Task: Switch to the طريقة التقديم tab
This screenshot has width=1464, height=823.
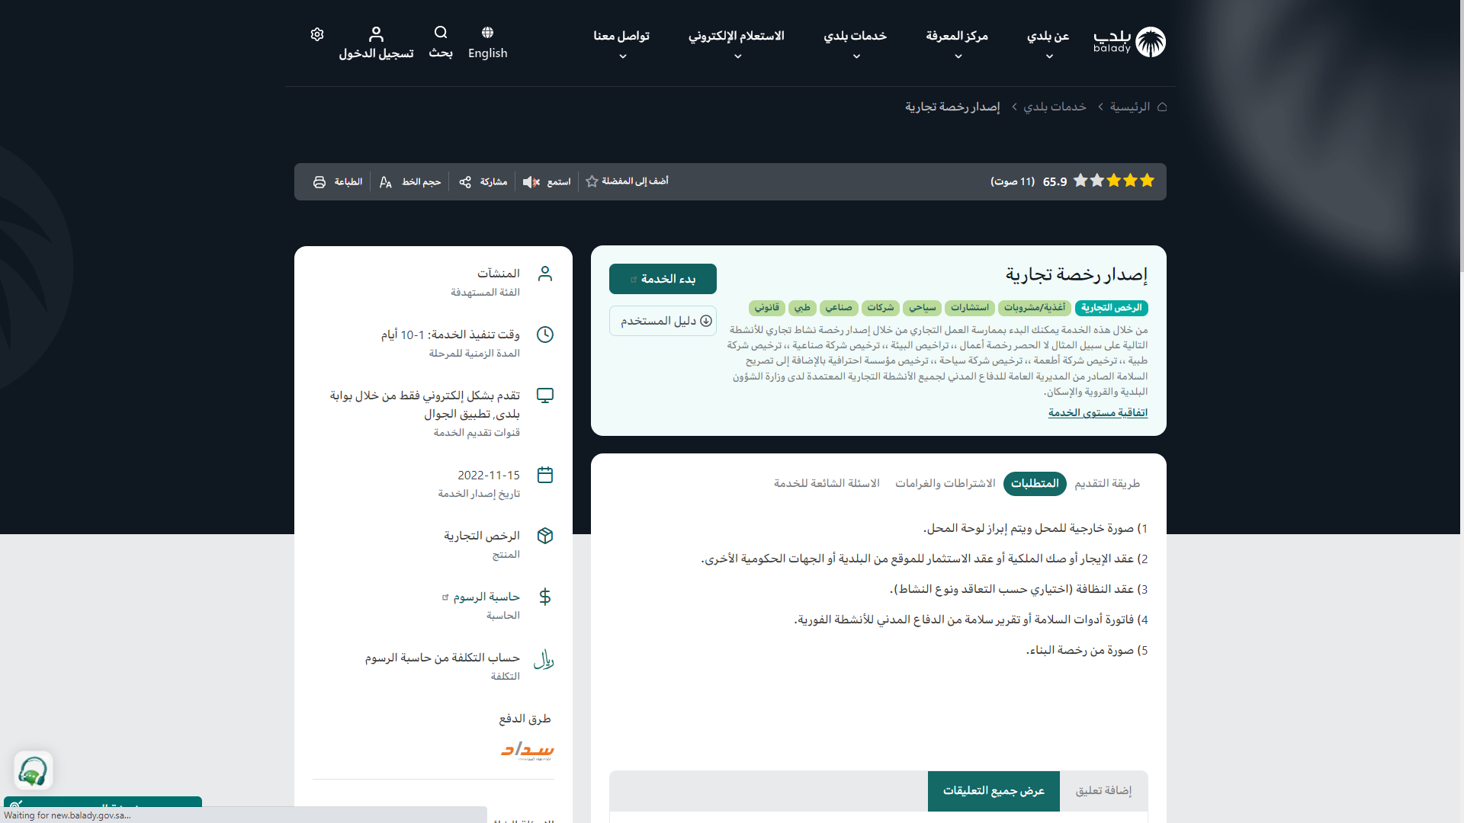Action: (x=1106, y=484)
